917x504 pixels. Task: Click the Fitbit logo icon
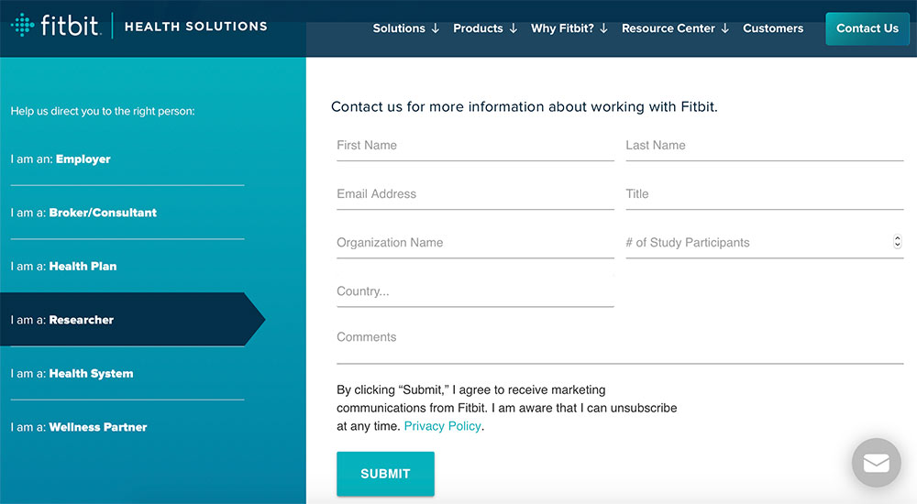tap(23, 25)
